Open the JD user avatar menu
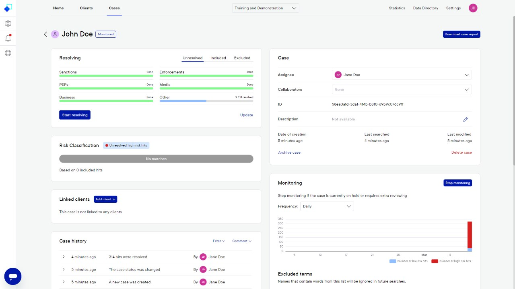 [473, 8]
